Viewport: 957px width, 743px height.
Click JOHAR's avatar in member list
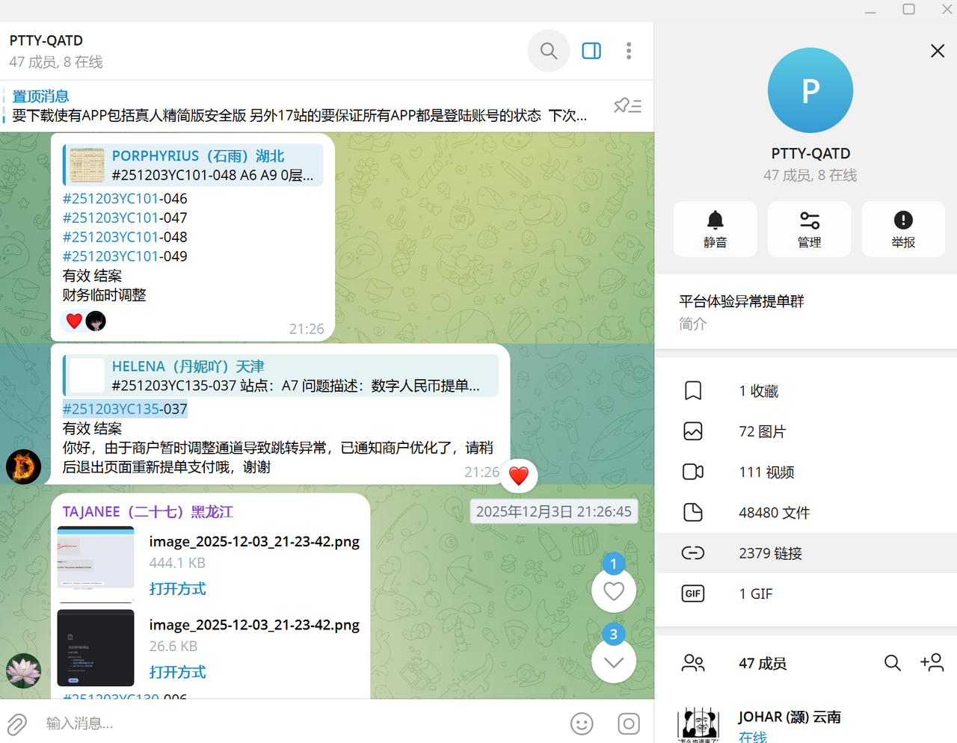point(698,724)
